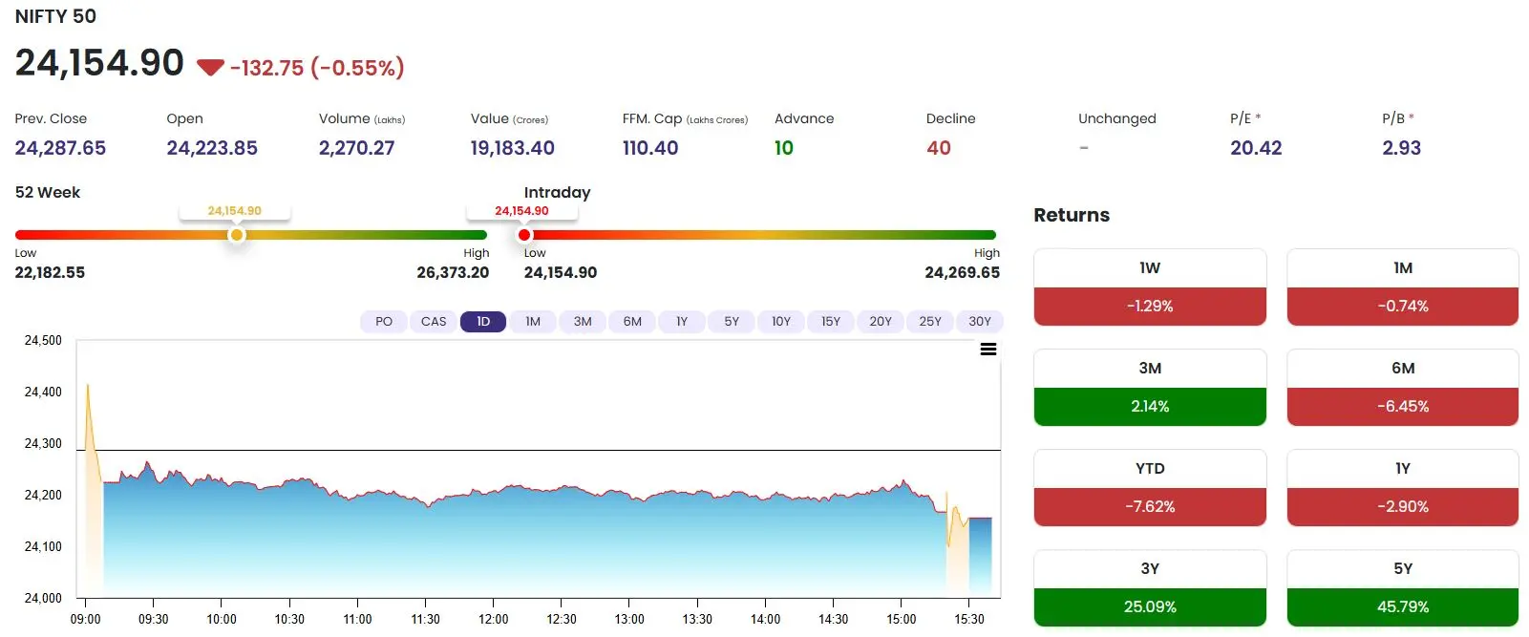Click the Advance count 10
Image resolution: width=1529 pixels, height=637 pixels.
784,148
